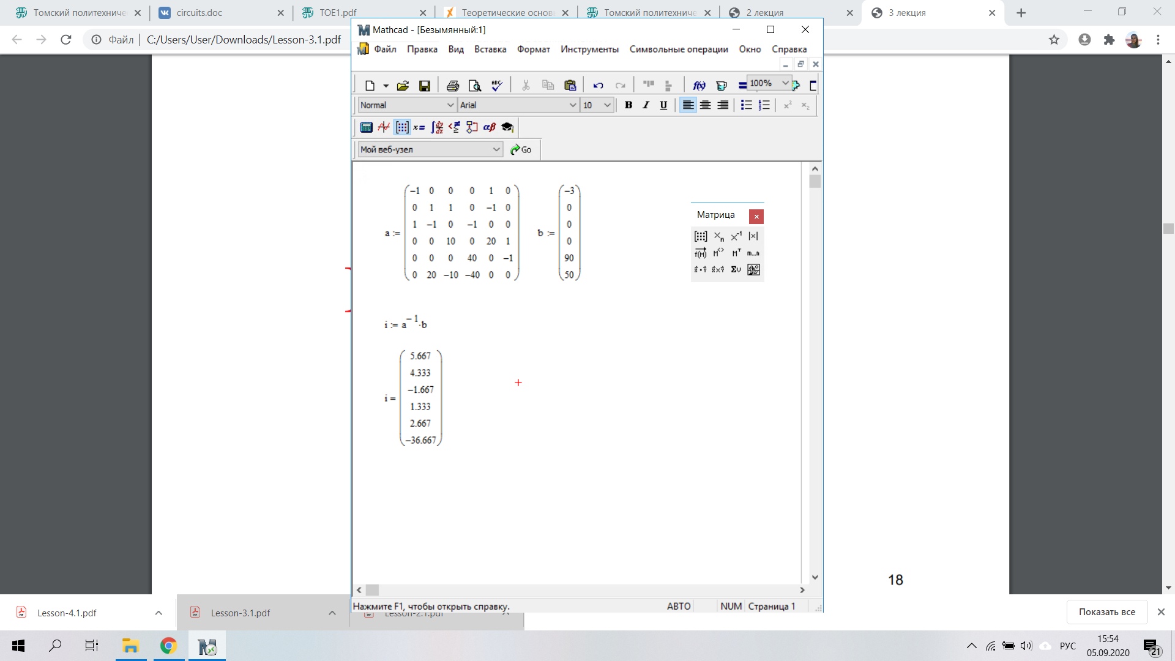Image resolution: width=1175 pixels, height=661 pixels.
Task: Toggle bulleted list
Action: click(x=746, y=105)
